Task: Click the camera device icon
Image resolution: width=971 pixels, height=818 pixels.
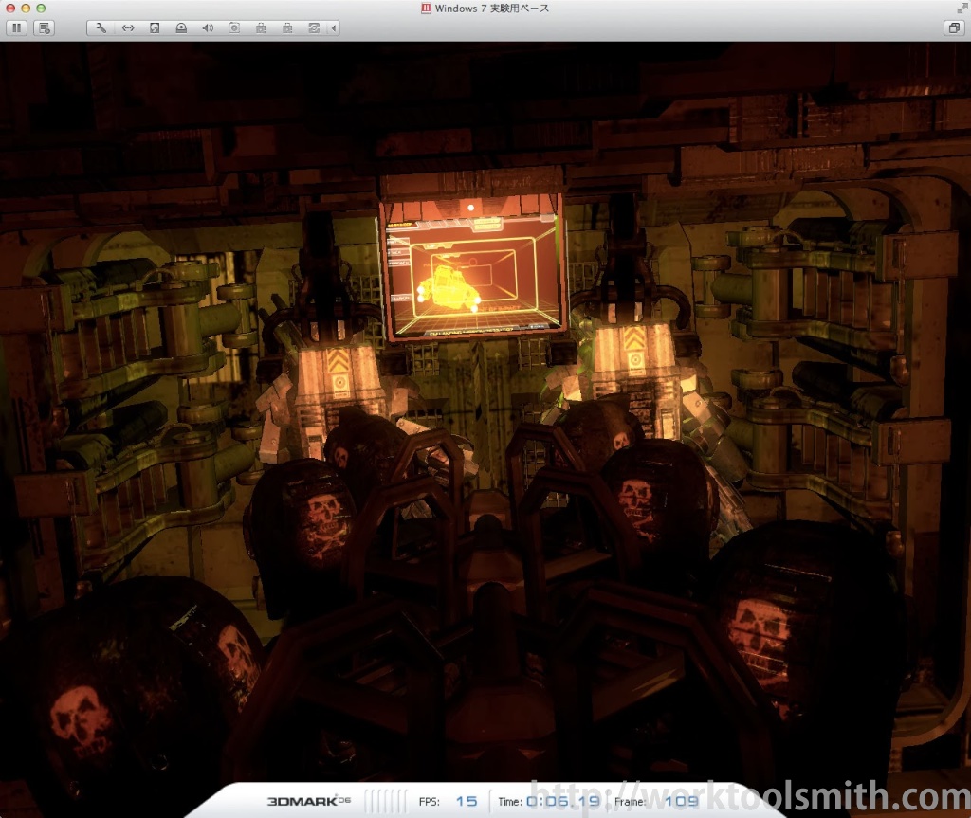Action: point(234,27)
